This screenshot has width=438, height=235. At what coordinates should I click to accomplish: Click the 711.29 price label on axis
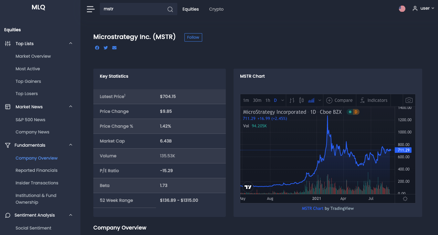[x=403, y=150]
